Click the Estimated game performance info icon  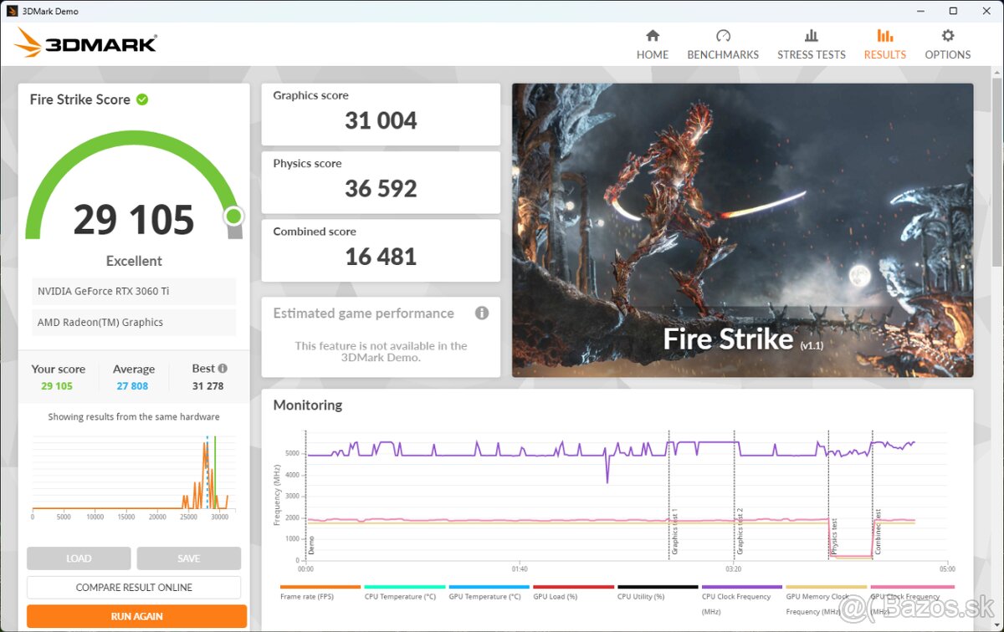click(481, 313)
